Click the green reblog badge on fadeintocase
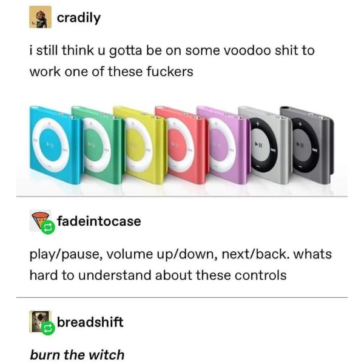 click(48, 227)
